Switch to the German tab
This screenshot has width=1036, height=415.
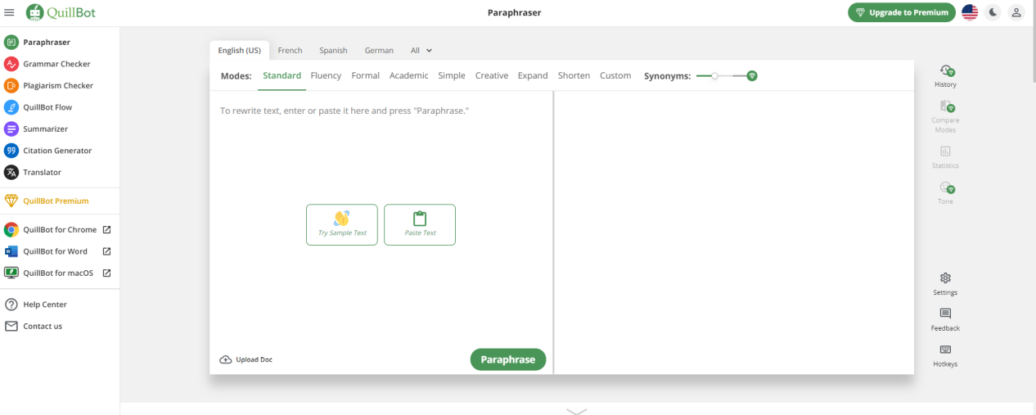point(379,50)
